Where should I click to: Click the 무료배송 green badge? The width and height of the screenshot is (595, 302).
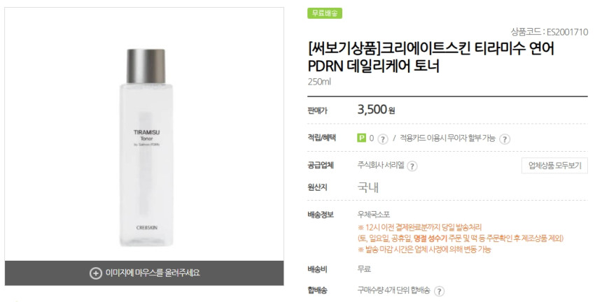pos(325,13)
